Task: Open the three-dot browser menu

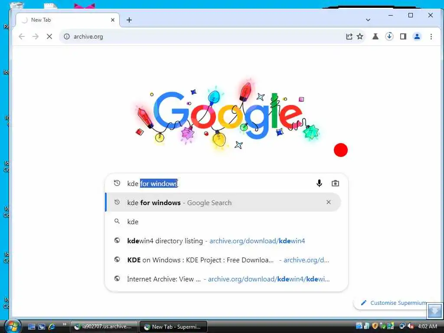Action: pyautogui.click(x=431, y=36)
